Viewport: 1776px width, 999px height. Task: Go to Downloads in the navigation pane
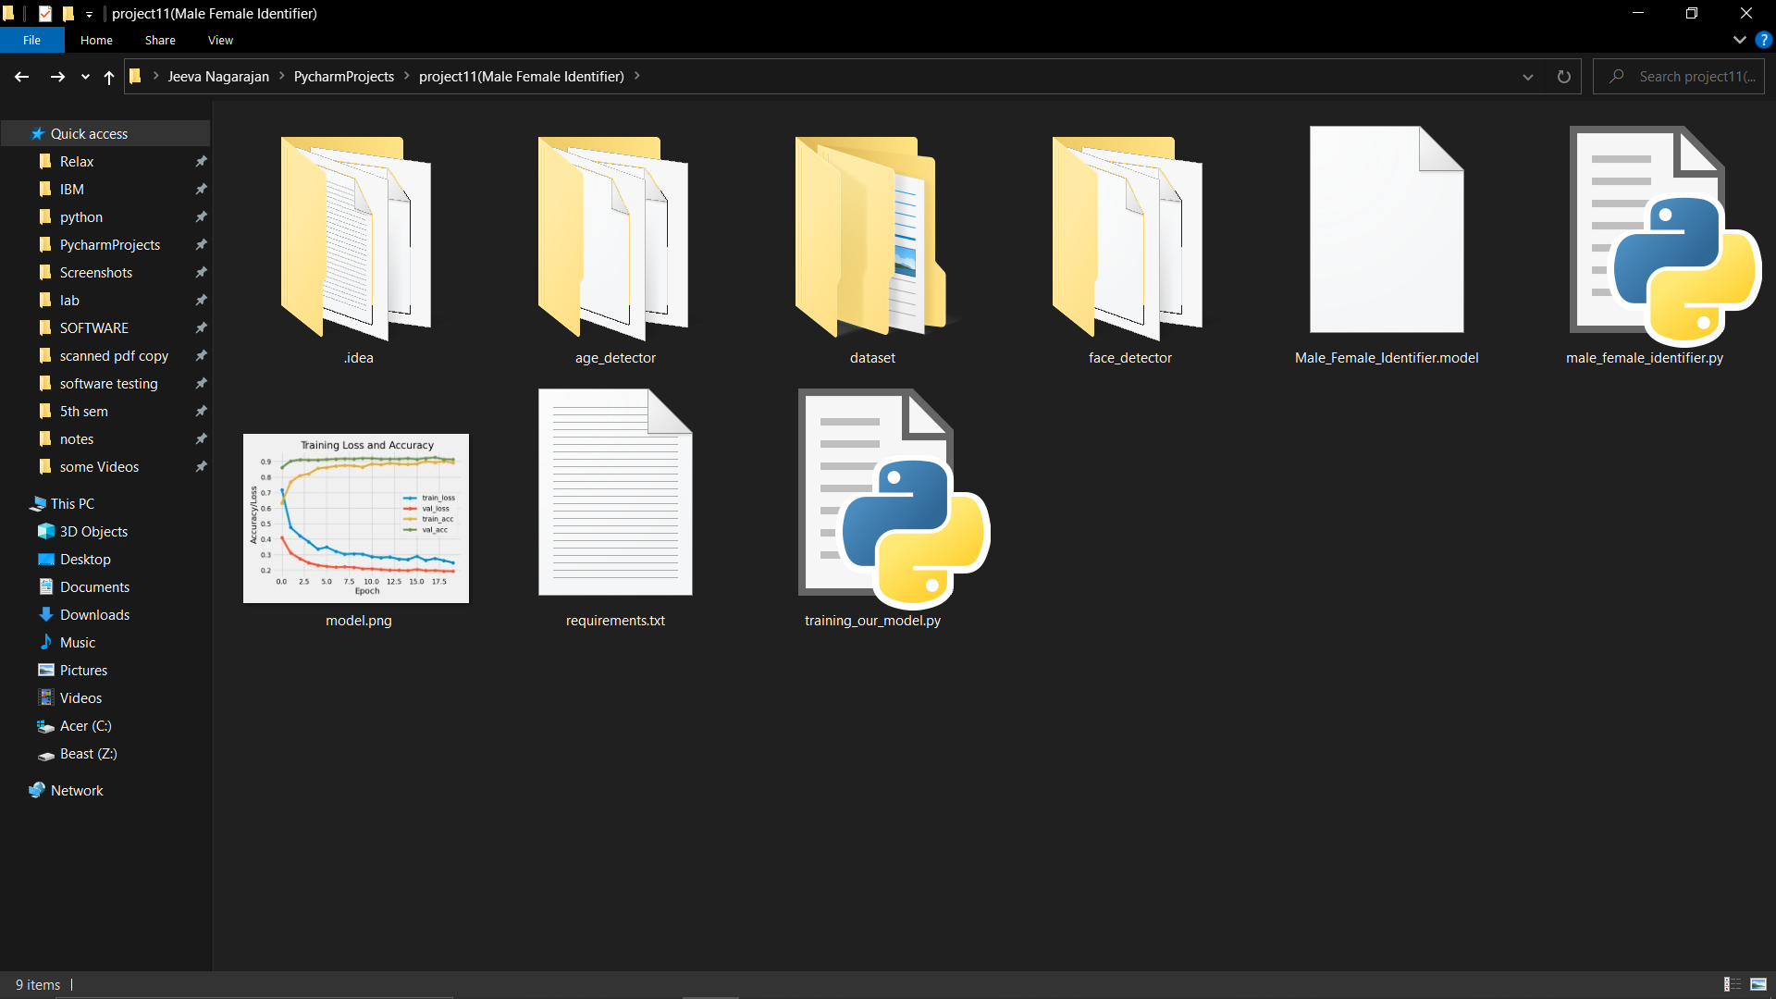(94, 615)
